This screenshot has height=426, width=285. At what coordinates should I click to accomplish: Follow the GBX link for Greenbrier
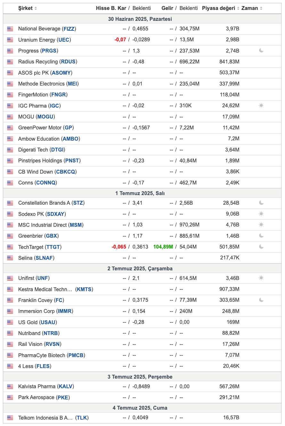pyautogui.click(x=52, y=236)
